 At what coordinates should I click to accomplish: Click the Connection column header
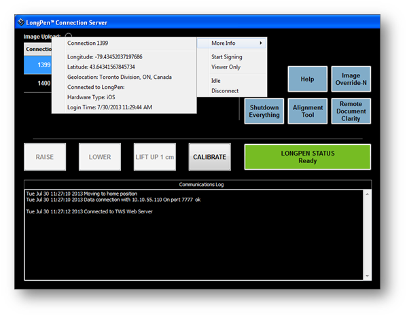coord(37,49)
